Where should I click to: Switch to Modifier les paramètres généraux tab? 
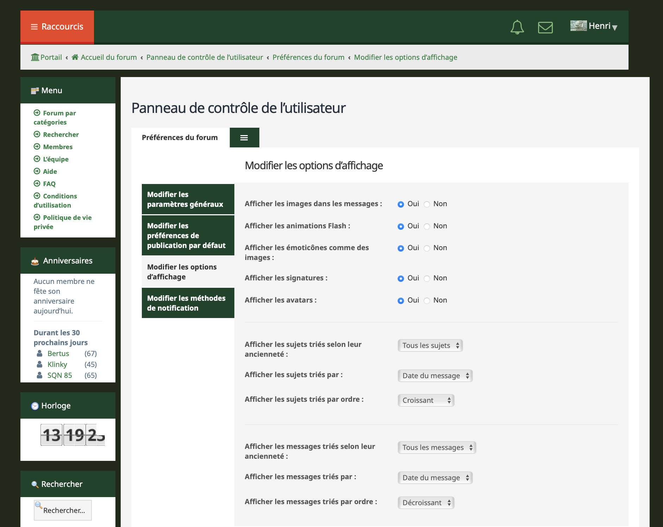[x=188, y=199]
